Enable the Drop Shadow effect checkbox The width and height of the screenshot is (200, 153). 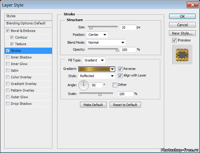(8, 104)
